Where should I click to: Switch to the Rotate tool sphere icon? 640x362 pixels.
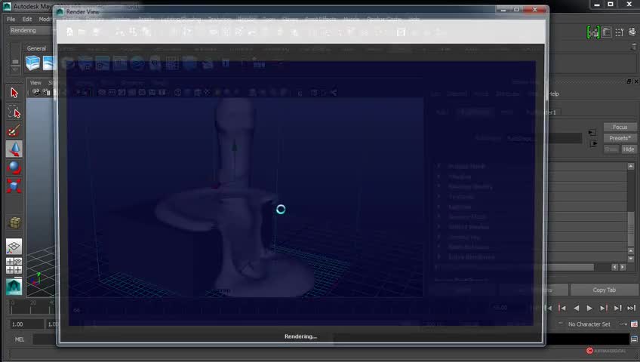coord(14,167)
